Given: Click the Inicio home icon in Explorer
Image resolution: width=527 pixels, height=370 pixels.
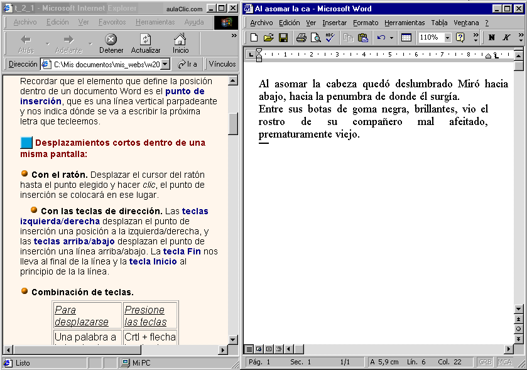Looking at the screenshot, I should tap(180, 44).
